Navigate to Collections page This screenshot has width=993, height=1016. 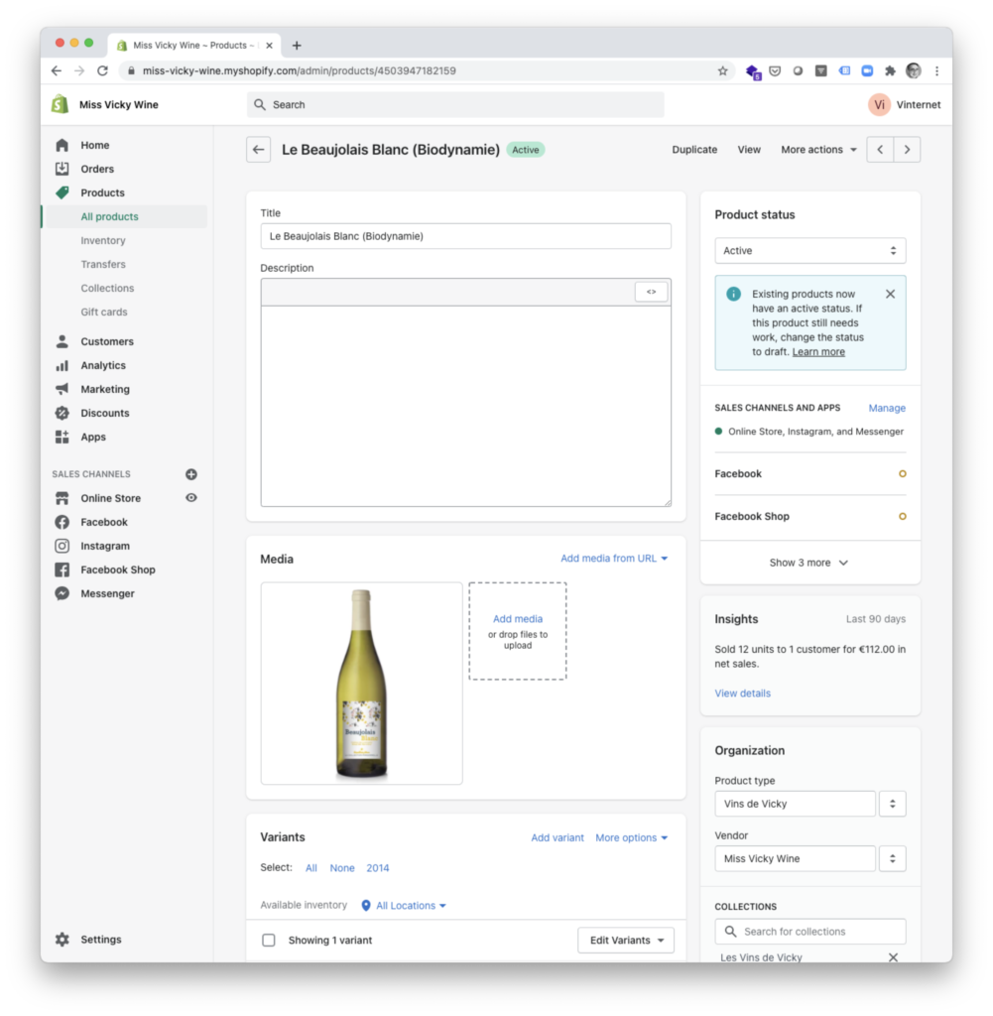pyautogui.click(x=107, y=289)
